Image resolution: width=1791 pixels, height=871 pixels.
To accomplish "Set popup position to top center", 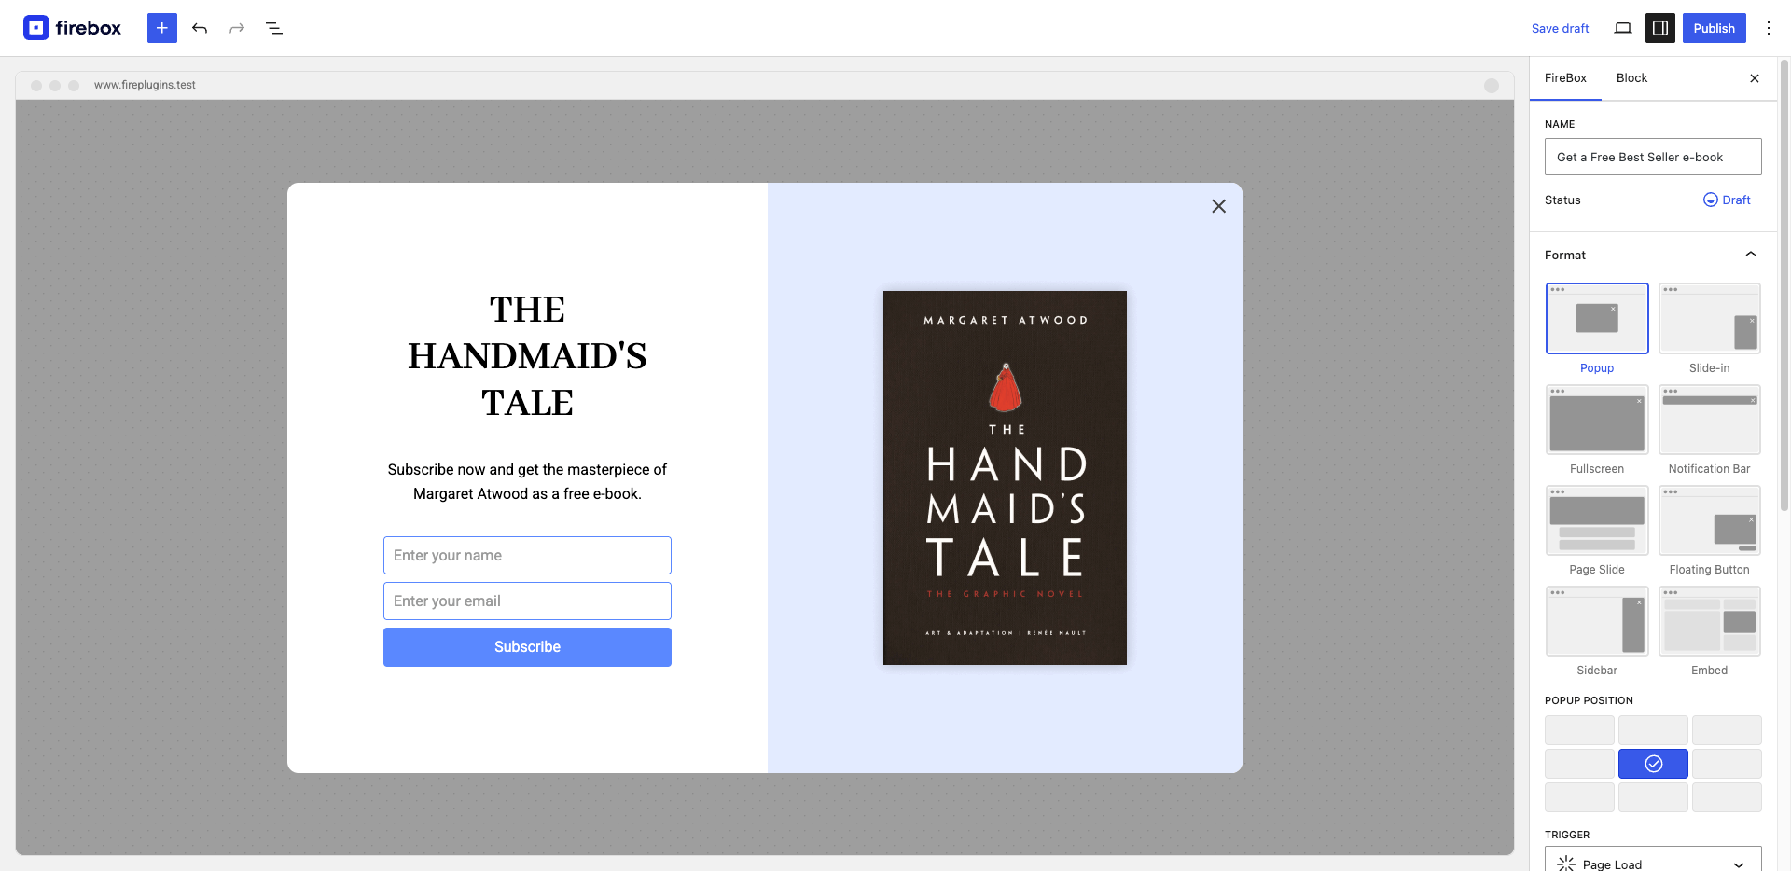I will (x=1653, y=730).
